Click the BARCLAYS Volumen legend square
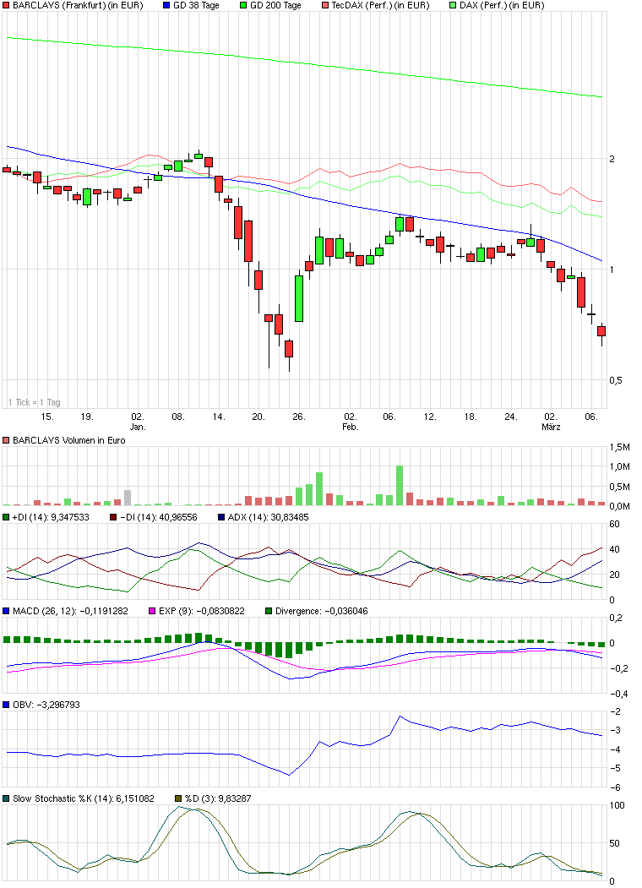 tap(7, 440)
